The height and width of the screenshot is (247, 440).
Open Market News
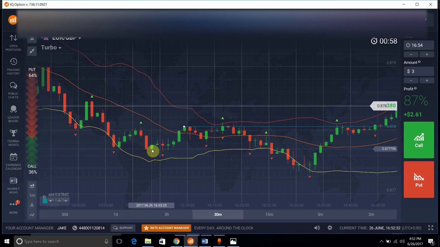tap(13, 185)
